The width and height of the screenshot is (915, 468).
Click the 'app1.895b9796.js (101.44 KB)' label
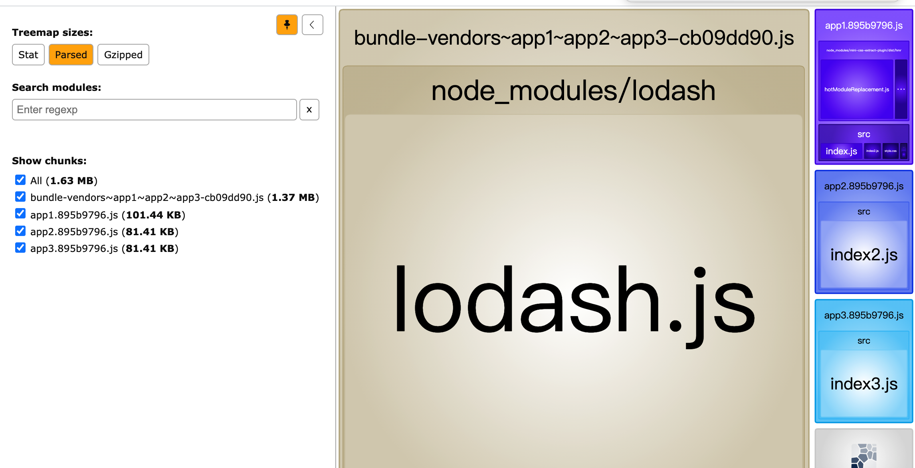point(108,215)
